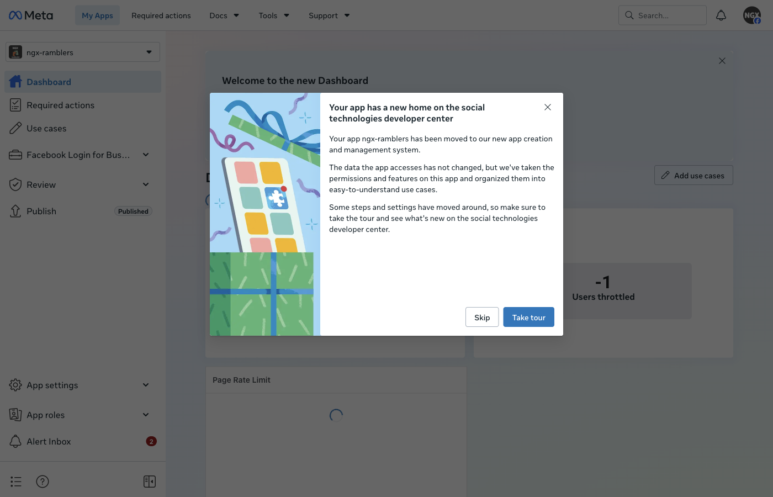This screenshot has height=497, width=773.
Task: Focus the Search input field
Action: point(663,15)
